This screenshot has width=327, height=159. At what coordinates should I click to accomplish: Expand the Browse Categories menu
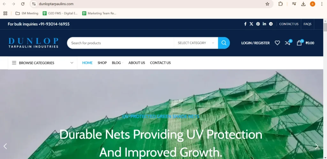tap(42, 63)
